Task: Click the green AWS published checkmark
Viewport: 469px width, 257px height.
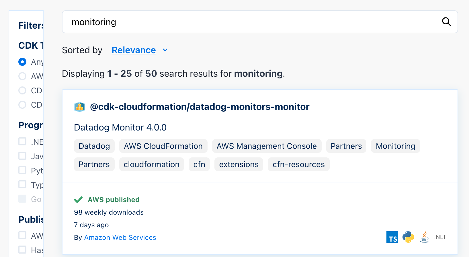Action: pos(78,200)
